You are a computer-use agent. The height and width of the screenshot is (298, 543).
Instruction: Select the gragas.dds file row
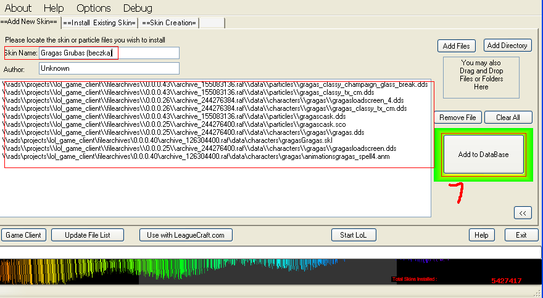click(x=183, y=132)
